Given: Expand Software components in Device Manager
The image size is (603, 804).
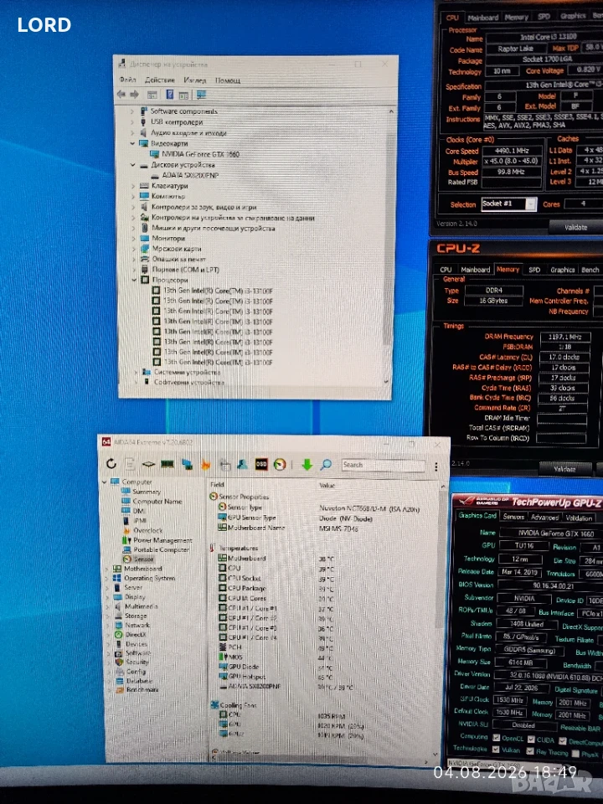Looking at the screenshot, I should coord(131,111).
